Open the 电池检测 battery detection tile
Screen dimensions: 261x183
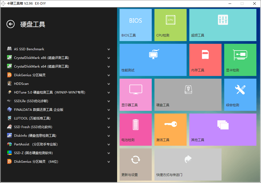tap(135, 129)
